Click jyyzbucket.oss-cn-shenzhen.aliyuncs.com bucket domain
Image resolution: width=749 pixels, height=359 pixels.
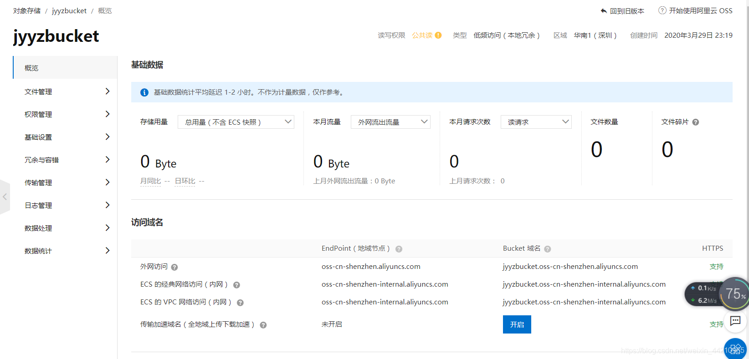tap(570, 267)
